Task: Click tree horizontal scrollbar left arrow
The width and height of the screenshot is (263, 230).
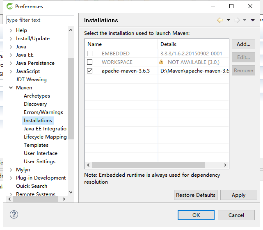Action: [x=9, y=199]
